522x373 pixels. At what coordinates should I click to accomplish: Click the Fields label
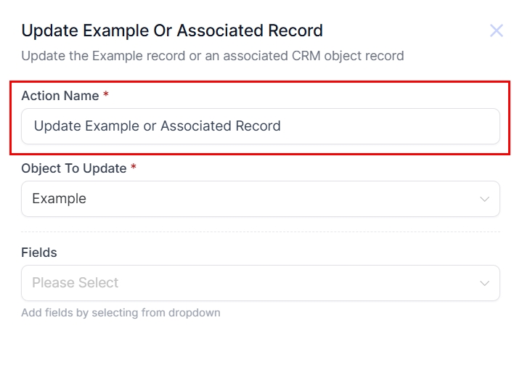click(x=39, y=253)
